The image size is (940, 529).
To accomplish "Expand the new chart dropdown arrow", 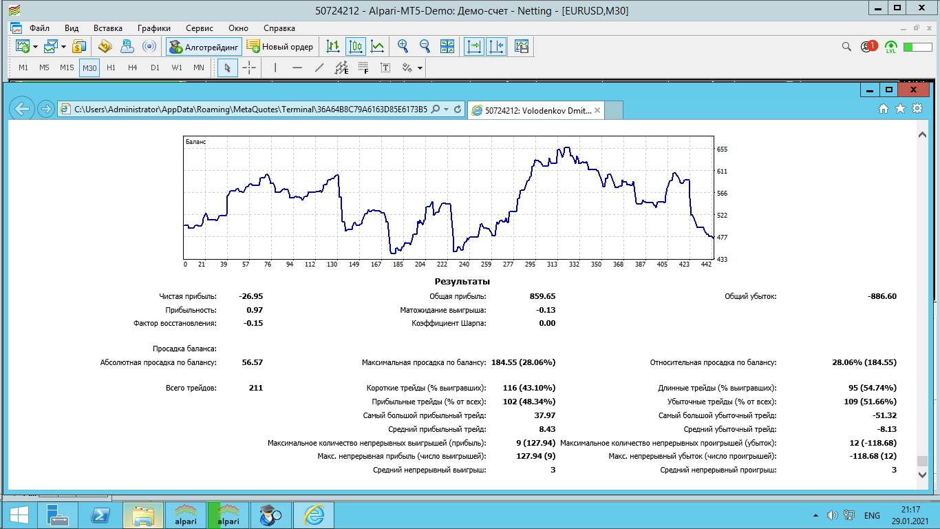I will point(36,47).
